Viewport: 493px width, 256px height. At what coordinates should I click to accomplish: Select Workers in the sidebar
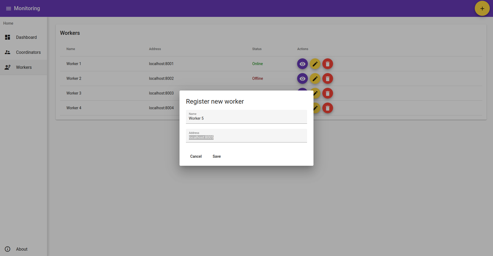24,67
